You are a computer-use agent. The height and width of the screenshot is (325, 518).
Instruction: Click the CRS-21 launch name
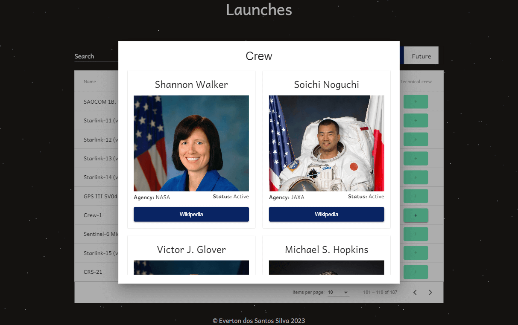[x=93, y=272]
